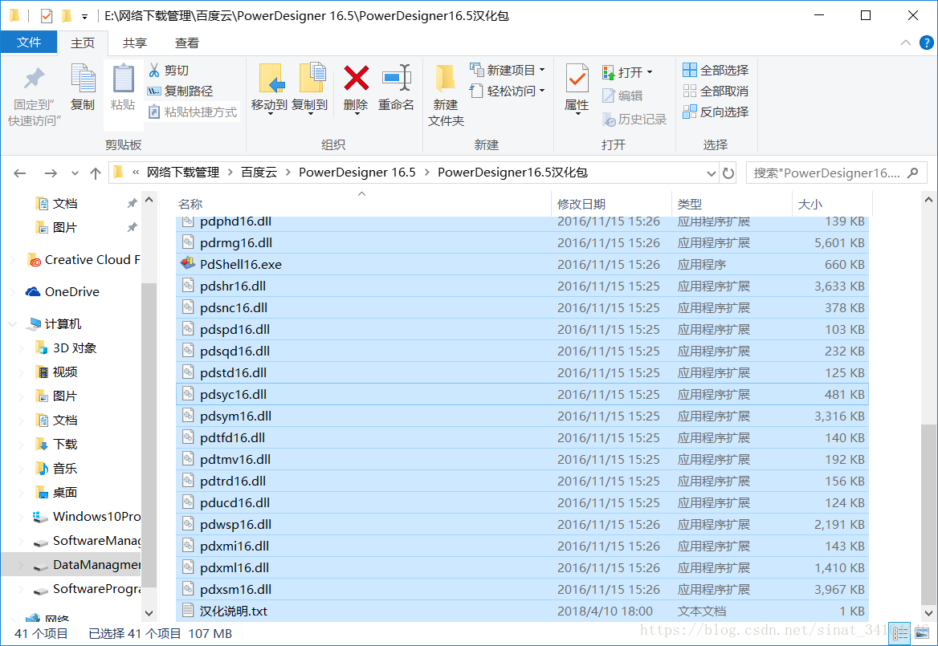Refresh the current folder view
Image resolution: width=938 pixels, height=646 pixels.
coord(728,173)
